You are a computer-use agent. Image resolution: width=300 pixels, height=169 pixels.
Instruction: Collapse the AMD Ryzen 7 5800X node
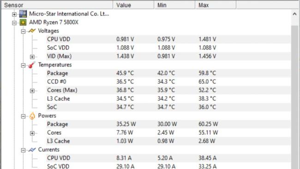pos(14,23)
